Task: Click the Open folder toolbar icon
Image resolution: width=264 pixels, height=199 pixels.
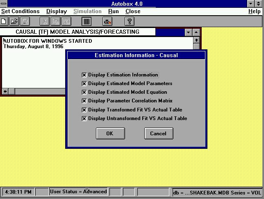Action: (x=14, y=21)
